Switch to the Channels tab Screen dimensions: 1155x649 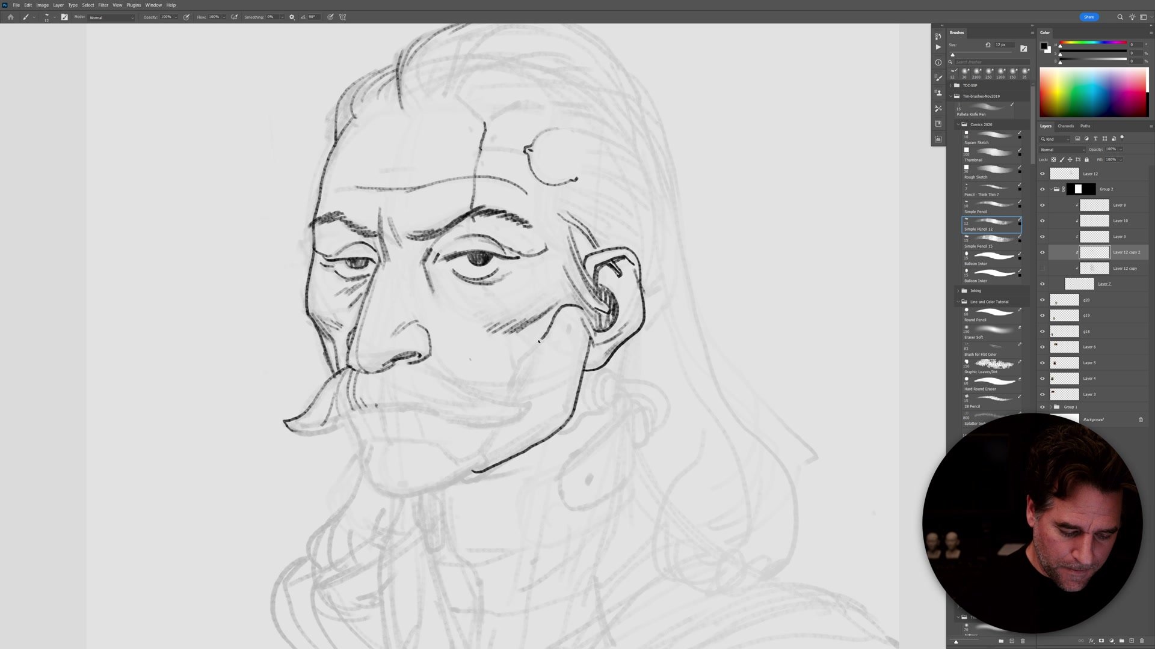pyautogui.click(x=1065, y=126)
